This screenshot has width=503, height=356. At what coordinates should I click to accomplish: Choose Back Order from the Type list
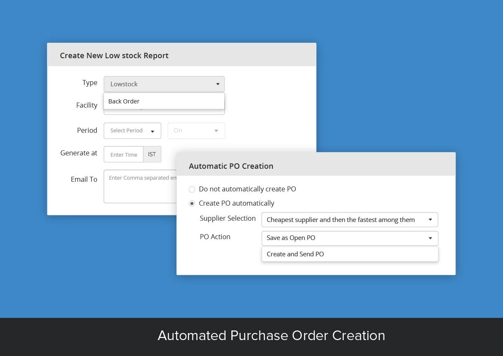[164, 101]
